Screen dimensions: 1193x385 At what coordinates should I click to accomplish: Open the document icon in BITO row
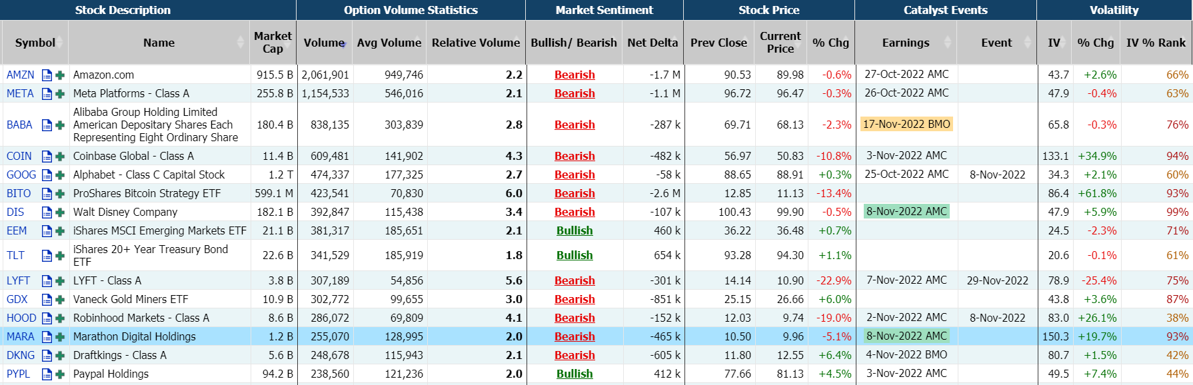[x=47, y=194]
